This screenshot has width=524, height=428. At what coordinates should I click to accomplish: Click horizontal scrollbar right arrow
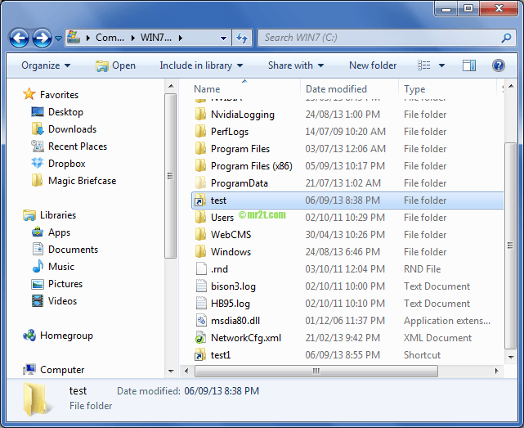pyautogui.click(x=496, y=371)
